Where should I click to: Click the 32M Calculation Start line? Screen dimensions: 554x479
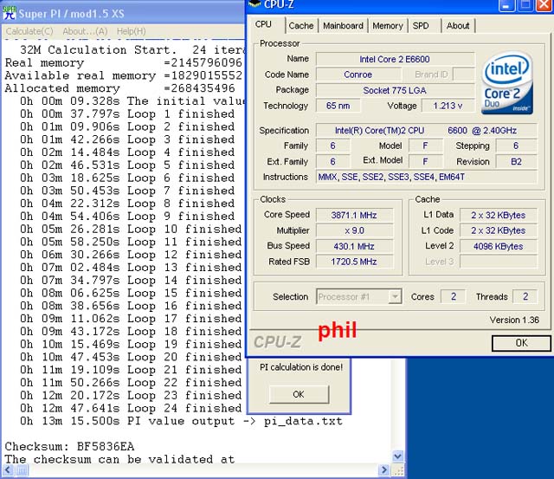coord(132,49)
